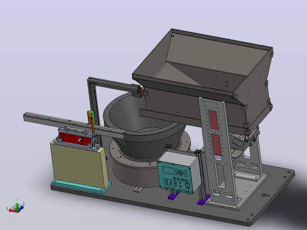The height and width of the screenshot is (230, 307).
Task: Select the orange lever arm on the track
Action: tap(91, 122)
